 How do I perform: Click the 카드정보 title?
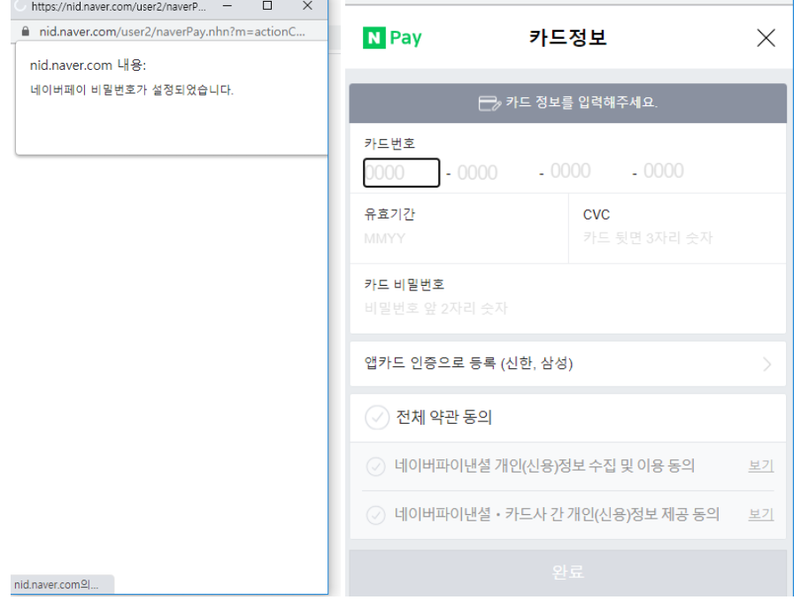point(567,38)
